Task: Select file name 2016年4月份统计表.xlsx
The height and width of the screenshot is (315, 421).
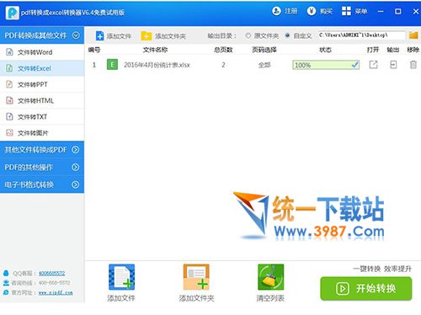Action: pyautogui.click(x=157, y=65)
